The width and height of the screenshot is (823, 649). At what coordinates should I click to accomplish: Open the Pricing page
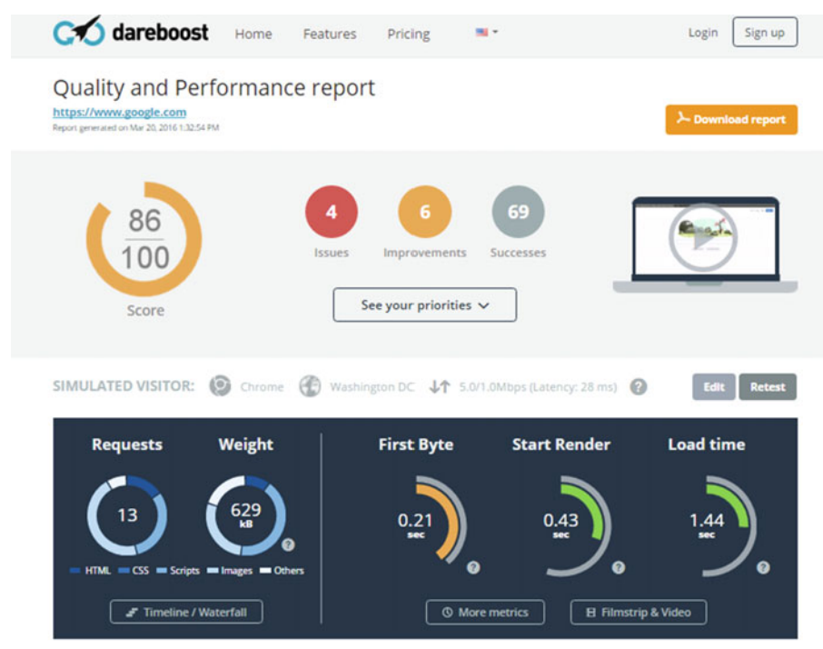(x=409, y=35)
